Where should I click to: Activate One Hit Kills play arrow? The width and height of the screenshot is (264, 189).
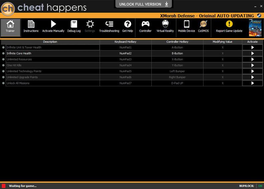tap(252, 65)
